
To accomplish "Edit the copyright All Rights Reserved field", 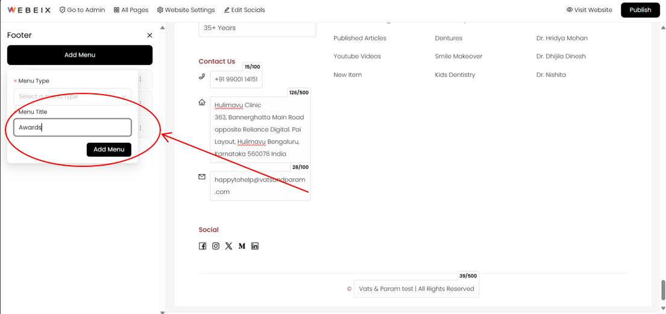I will pos(416,289).
